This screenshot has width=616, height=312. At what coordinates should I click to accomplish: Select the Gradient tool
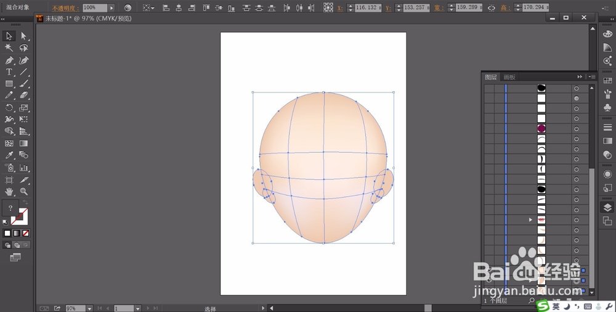point(23,144)
